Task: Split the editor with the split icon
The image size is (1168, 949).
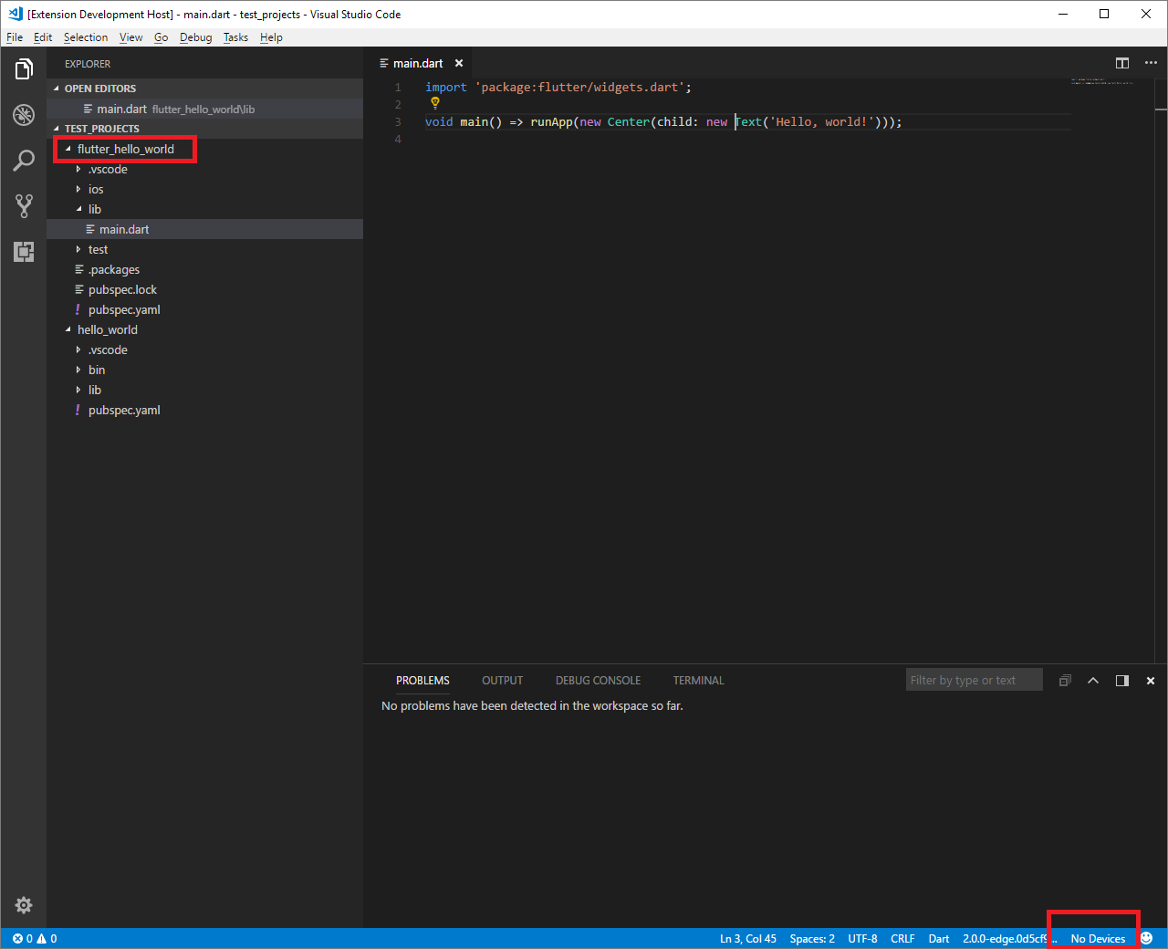Action: click(x=1122, y=63)
